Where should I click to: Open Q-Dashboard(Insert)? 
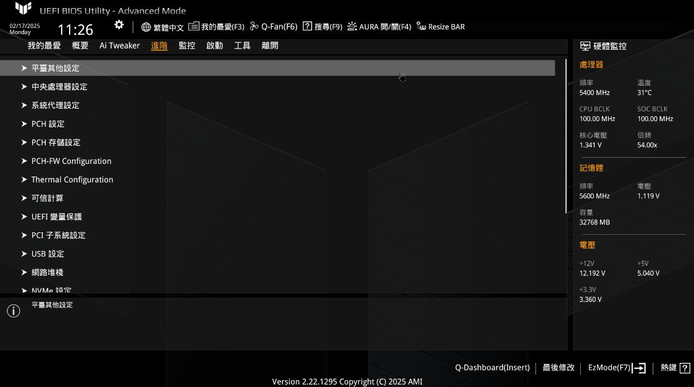pos(492,368)
